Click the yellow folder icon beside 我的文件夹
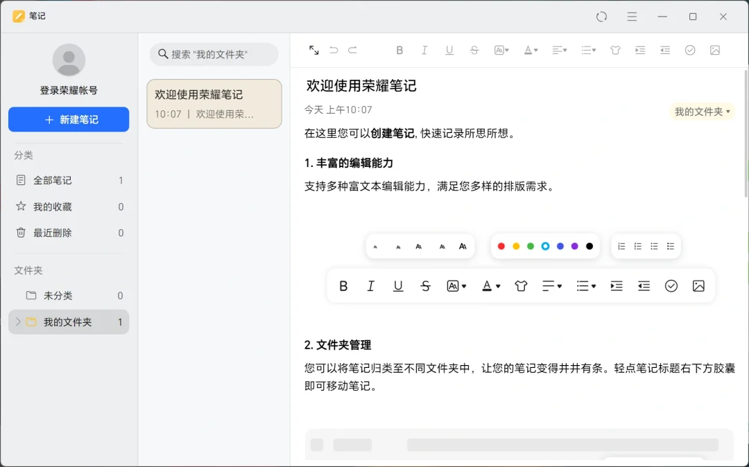Viewport: 749px width, 467px height. pyautogui.click(x=31, y=321)
